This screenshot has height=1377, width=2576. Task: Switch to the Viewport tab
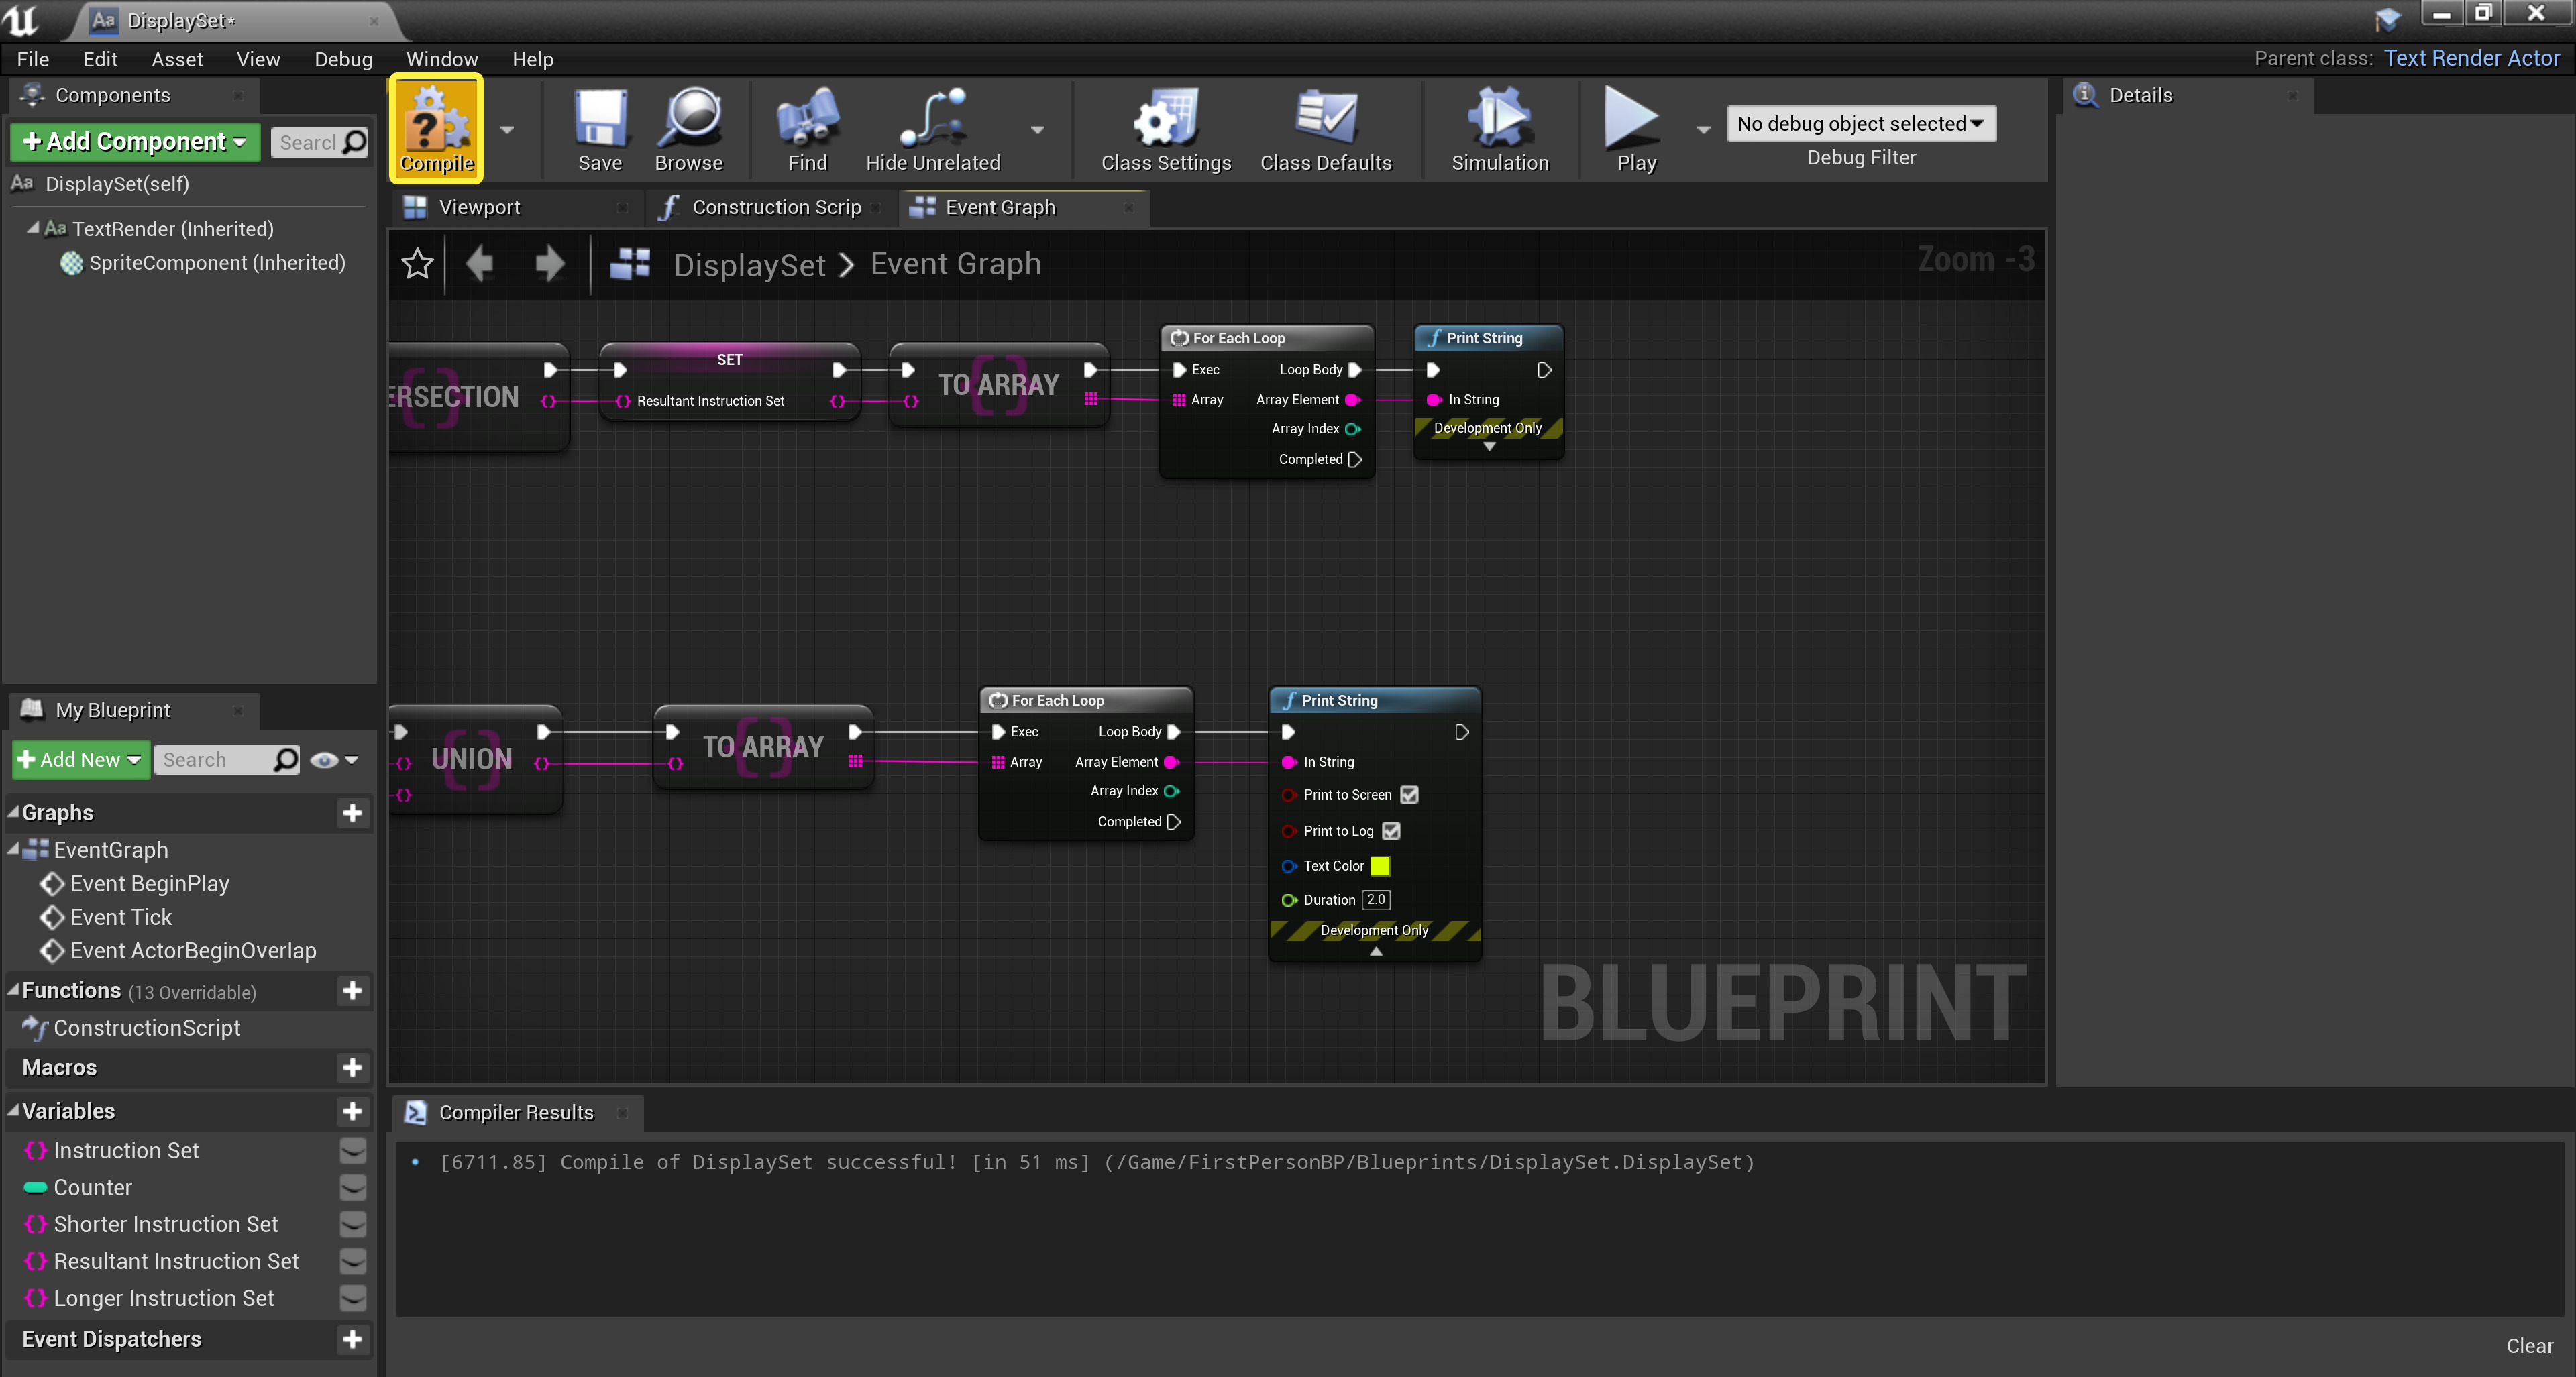(x=479, y=207)
